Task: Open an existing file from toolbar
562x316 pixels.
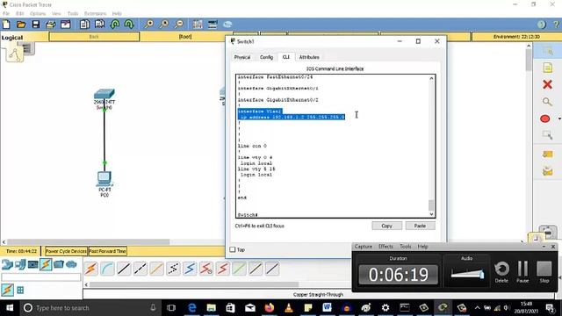Action: [x=21, y=25]
